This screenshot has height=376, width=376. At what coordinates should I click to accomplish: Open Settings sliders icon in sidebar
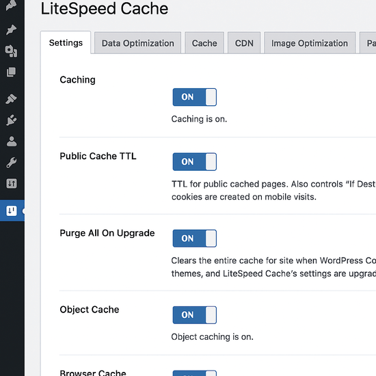[11, 184]
